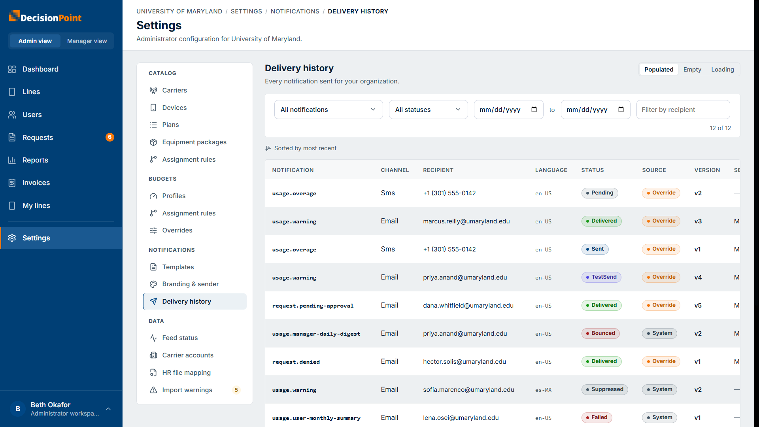
Task: Open the Invoices icon
Action: point(12,183)
